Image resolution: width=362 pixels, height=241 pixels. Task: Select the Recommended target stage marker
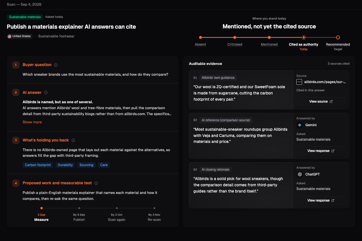click(338, 37)
